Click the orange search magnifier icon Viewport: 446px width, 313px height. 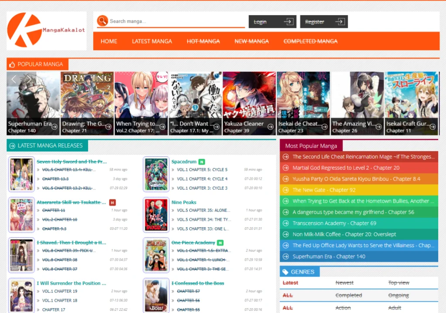[x=102, y=21]
